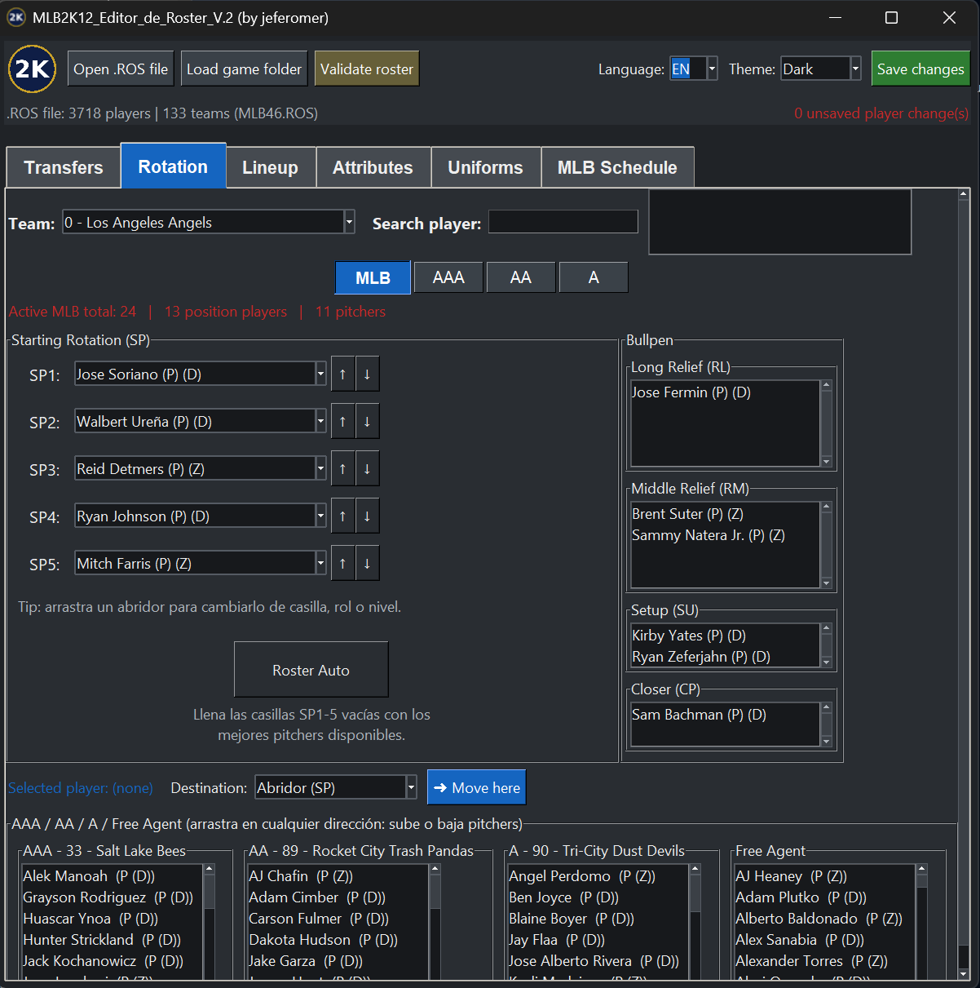
Task: Select Grayson Rodriguez in AAA list
Action: (113, 897)
